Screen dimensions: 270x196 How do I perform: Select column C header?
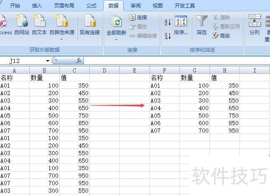pos(74,70)
